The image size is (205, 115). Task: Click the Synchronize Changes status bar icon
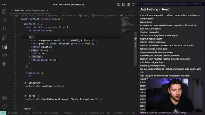tap(22, 113)
